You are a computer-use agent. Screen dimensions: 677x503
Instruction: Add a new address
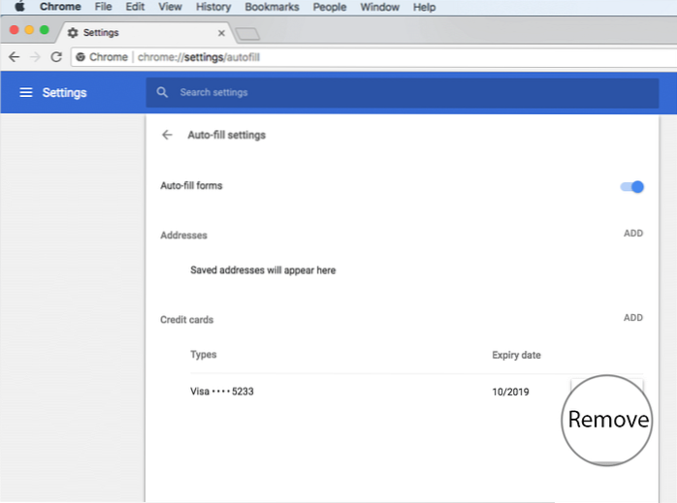pos(632,235)
